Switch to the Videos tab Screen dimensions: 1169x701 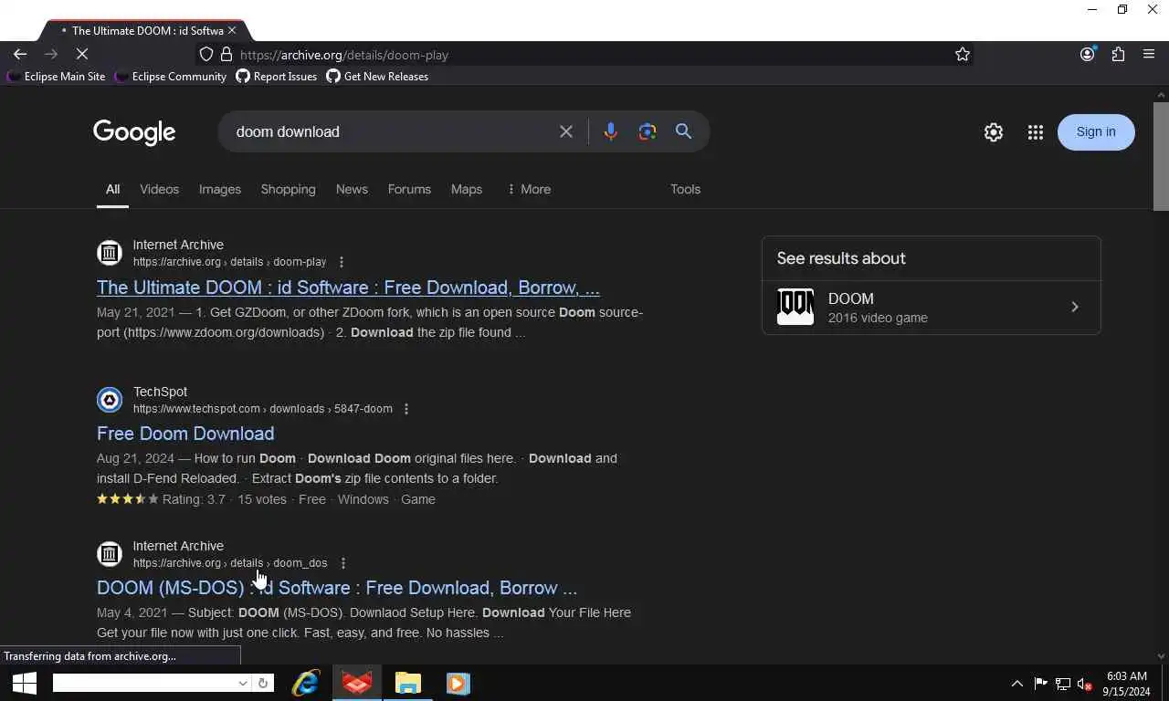159,189
